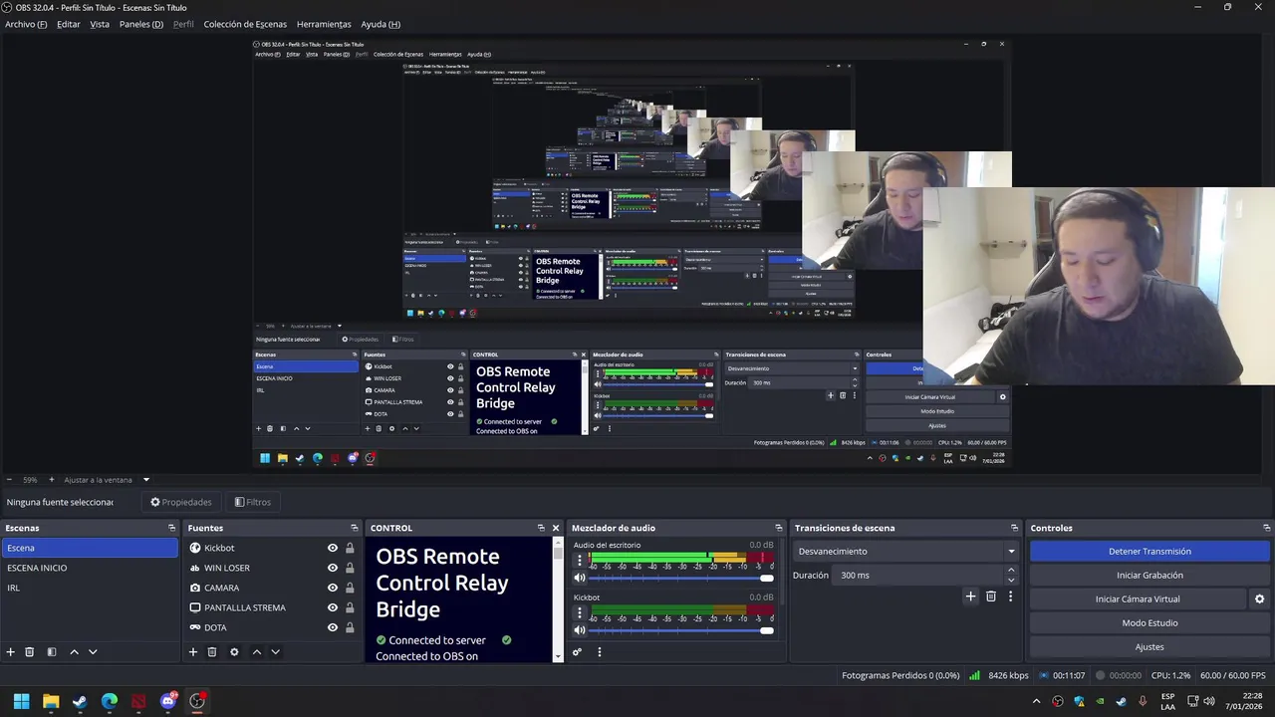The height and width of the screenshot is (717, 1275).
Task: Close the CONTROL dock
Action: 556,528
